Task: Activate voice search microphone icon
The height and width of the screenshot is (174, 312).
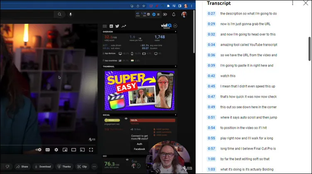Action: [71, 15]
